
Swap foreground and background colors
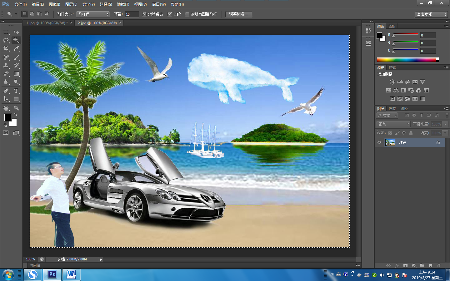tap(16, 115)
